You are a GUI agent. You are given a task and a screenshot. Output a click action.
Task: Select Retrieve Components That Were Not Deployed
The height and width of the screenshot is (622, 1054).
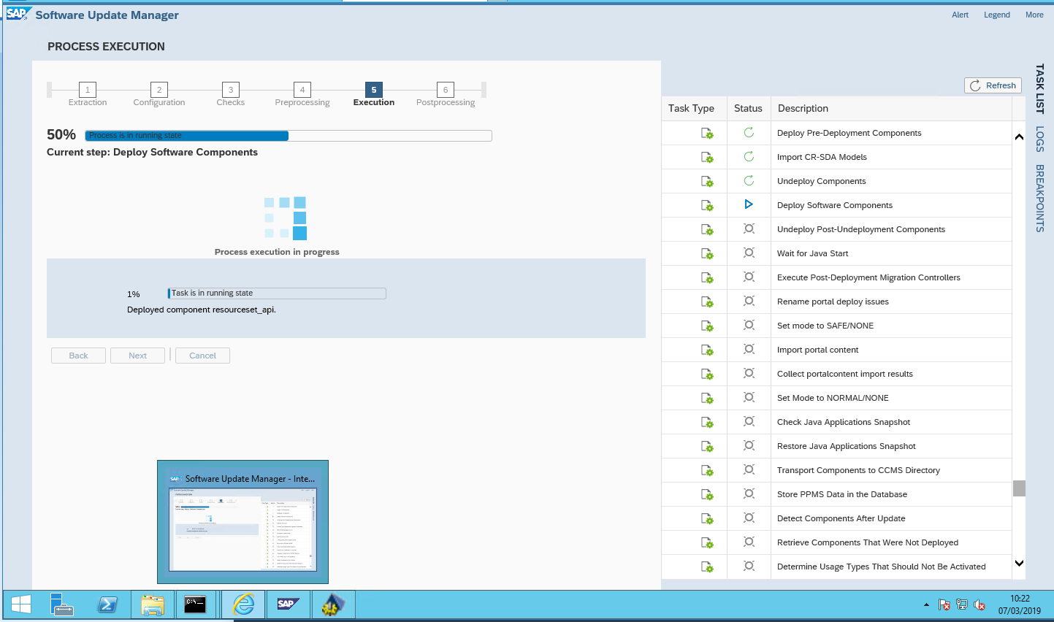(836, 542)
